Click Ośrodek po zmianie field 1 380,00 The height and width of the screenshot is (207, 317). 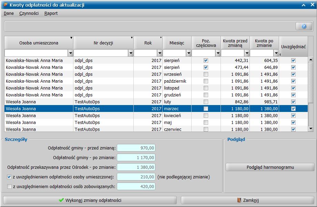[136, 167]
